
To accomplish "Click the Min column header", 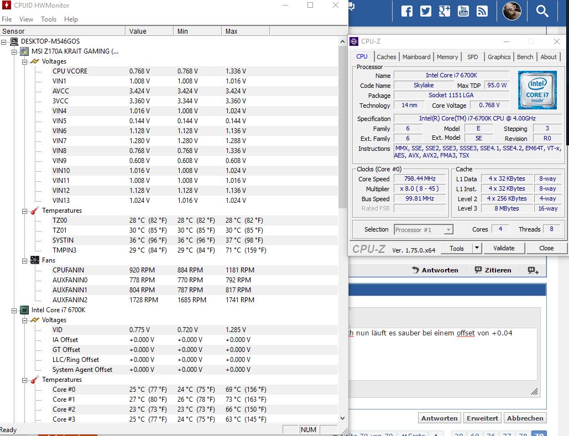I will (197, 31).
